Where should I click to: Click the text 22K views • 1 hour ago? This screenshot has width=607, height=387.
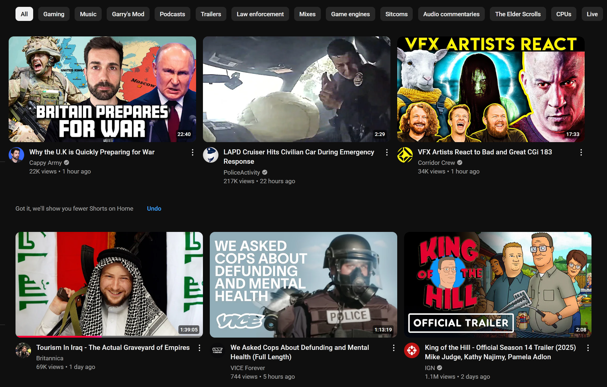[60, 171]
